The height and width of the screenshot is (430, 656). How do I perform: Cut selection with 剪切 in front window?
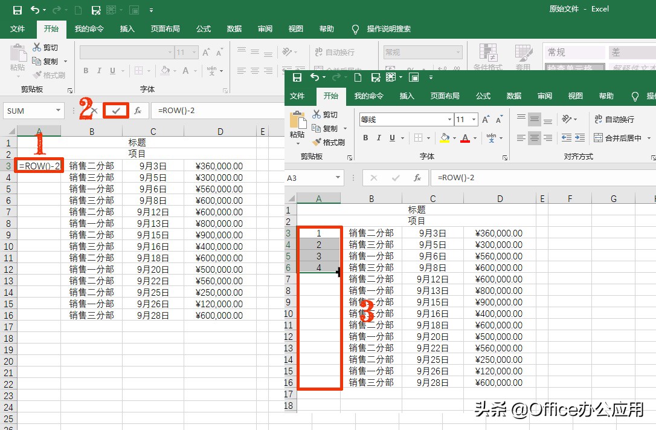click(x=325, y=114)
